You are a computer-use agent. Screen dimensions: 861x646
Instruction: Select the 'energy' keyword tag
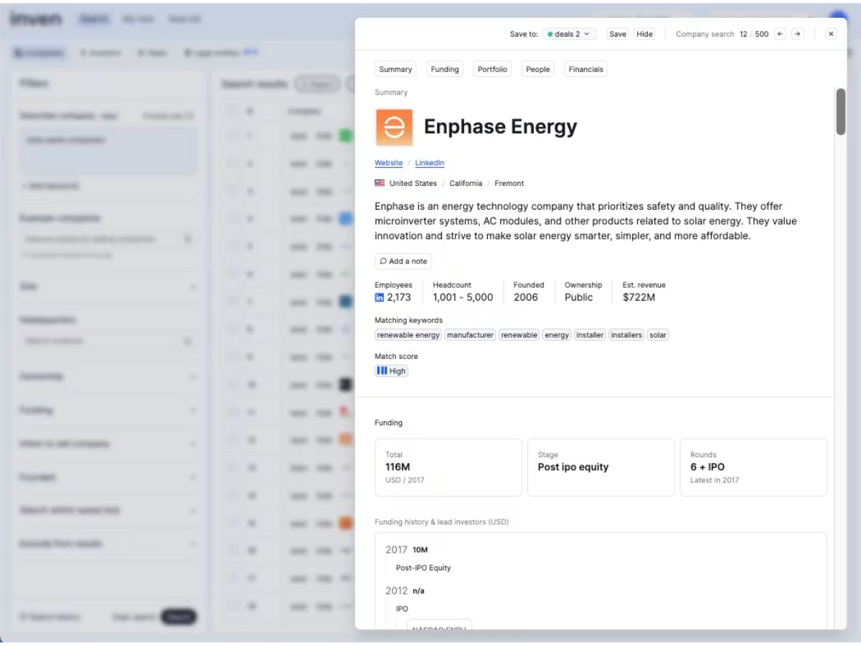(556, 335)
